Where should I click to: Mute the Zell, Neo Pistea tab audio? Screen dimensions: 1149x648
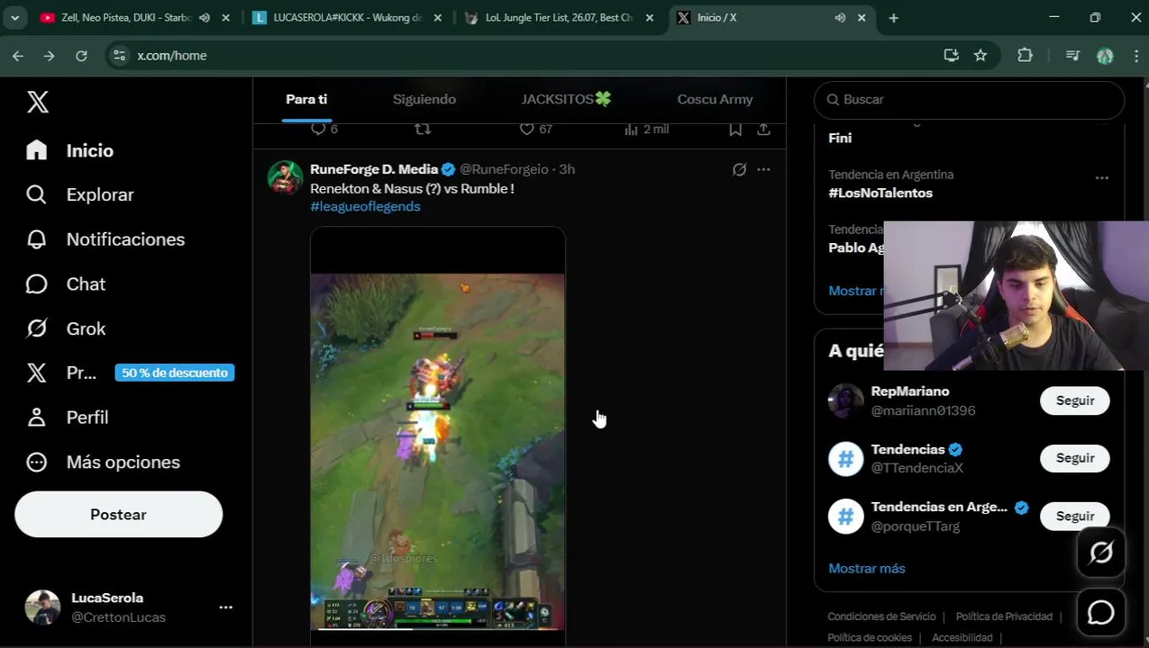(x=205, y=17)
